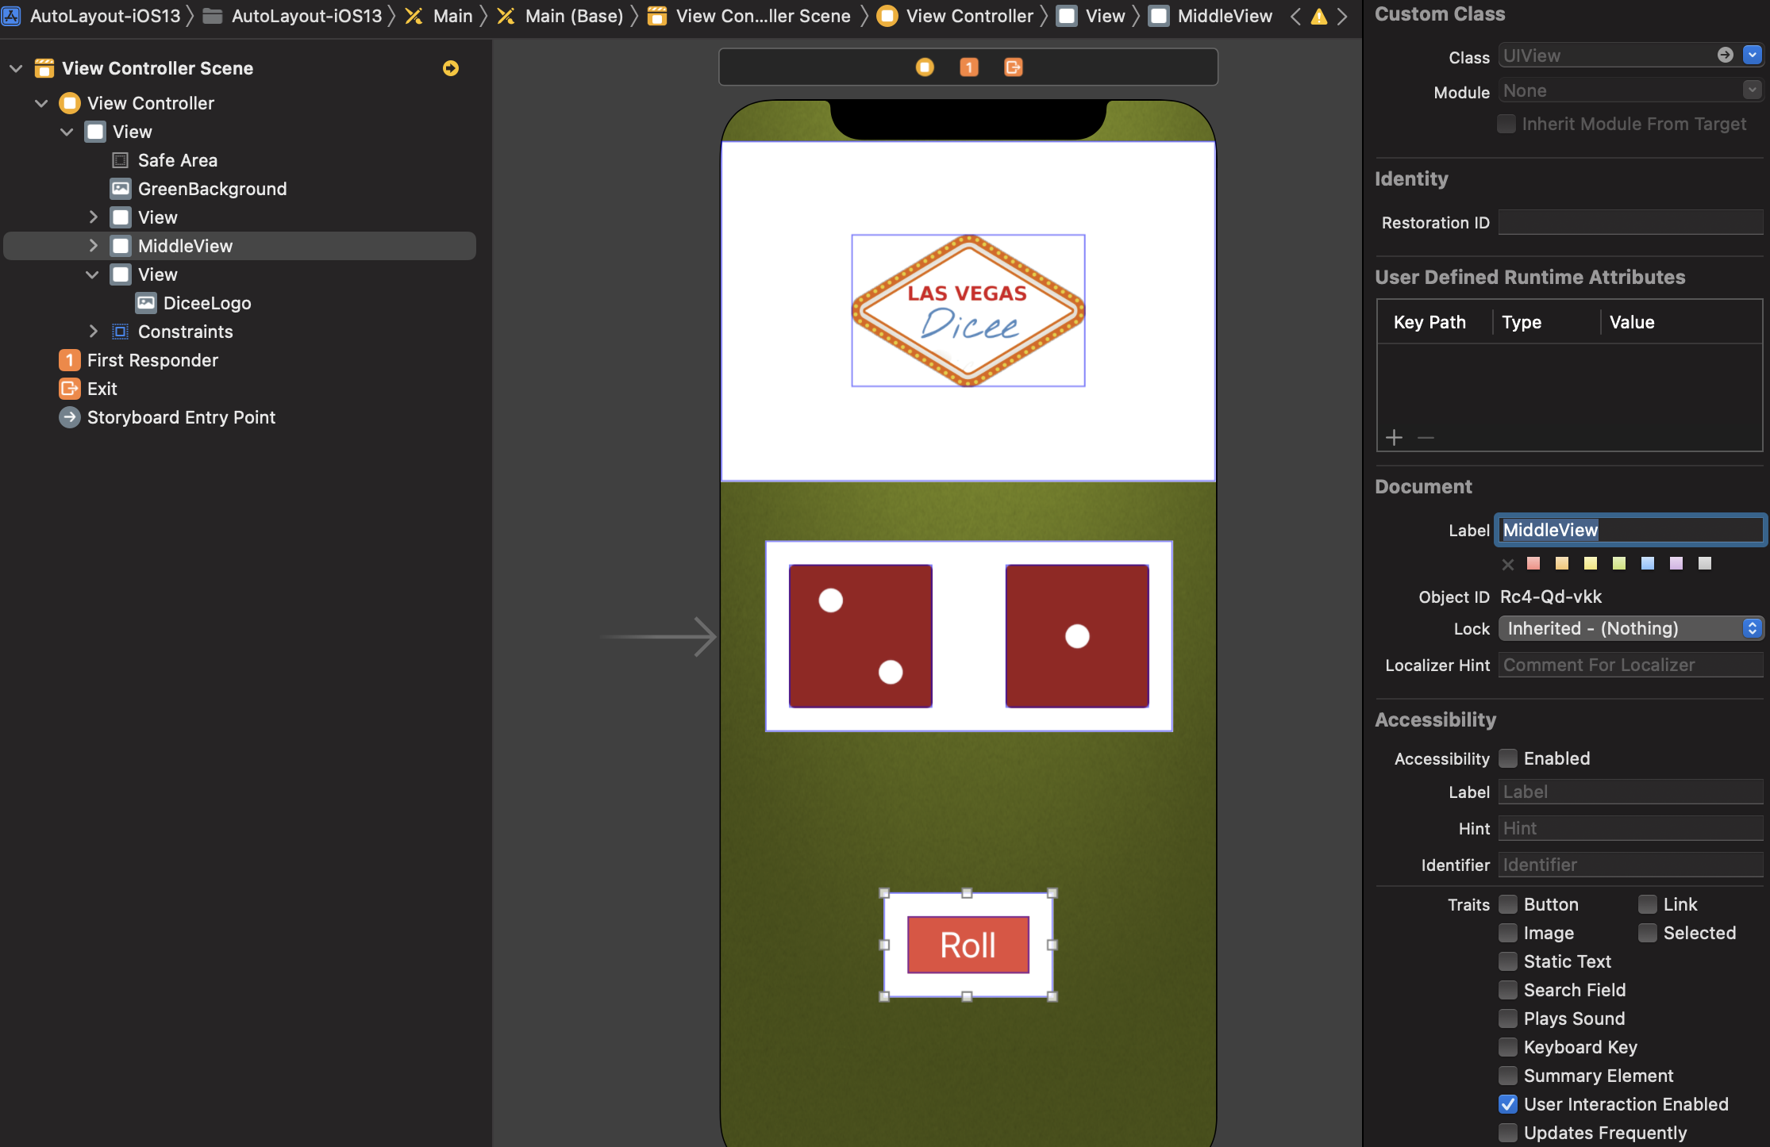The width and height of the screenshot is (1770, 1147).
Task: Enable the Accessibility Enabled checkbox
Action: point(1507,758)
